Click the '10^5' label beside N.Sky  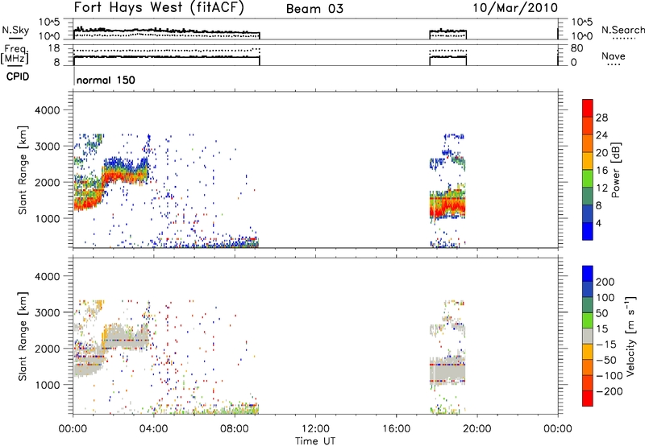[49, 23]
